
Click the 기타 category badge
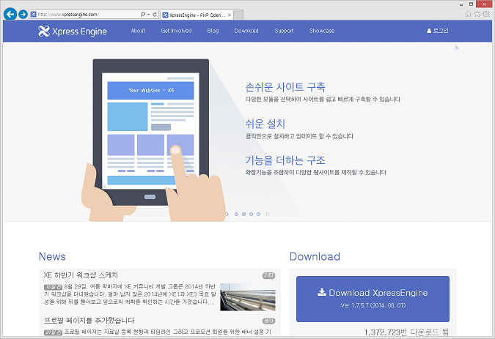coord(268,276)
